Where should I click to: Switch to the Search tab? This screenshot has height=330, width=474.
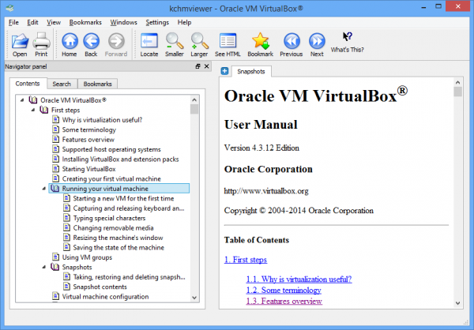[x=62, y=84]
